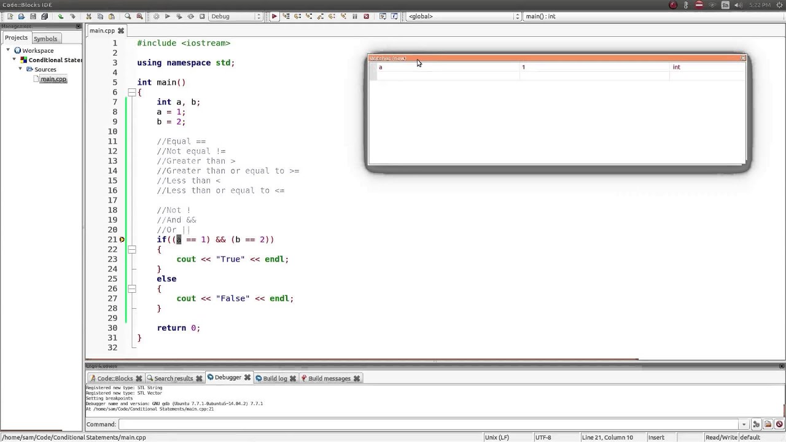786x442 pixels.
Task: Start or continue debugging (red arrow)
Action: [x=274, y=16]
